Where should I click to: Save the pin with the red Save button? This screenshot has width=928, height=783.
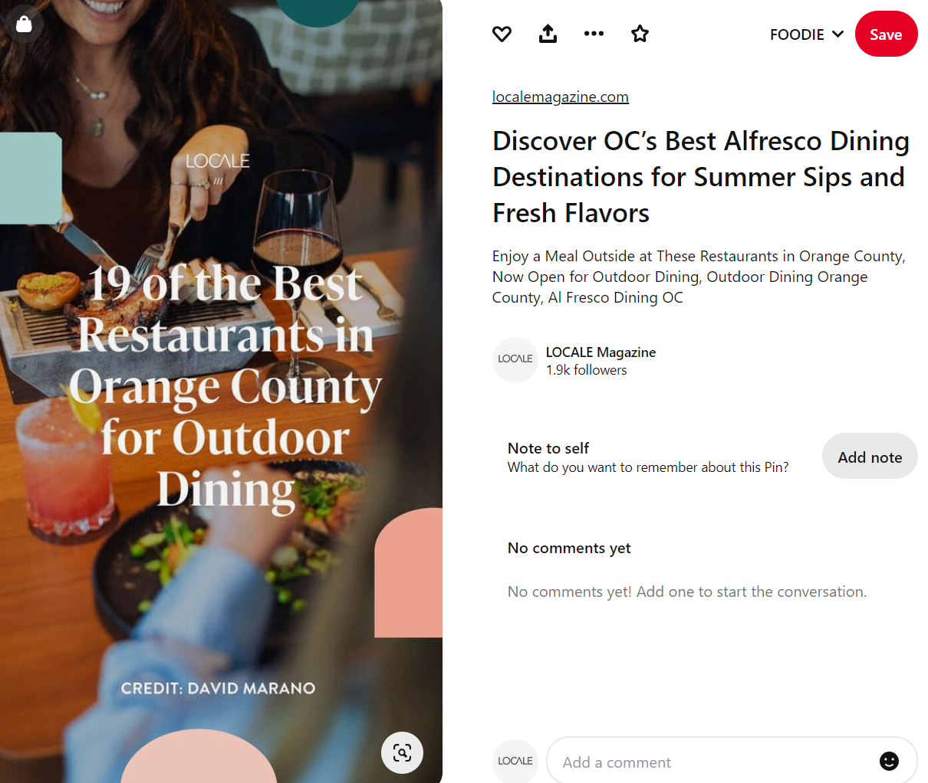pyautogui.click(x=886, y=34)
